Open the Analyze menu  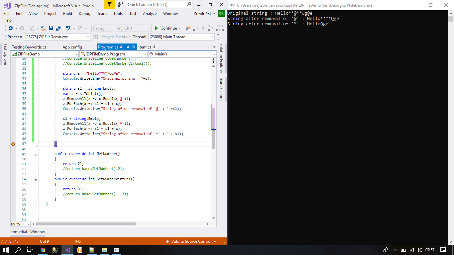point(150,14)
